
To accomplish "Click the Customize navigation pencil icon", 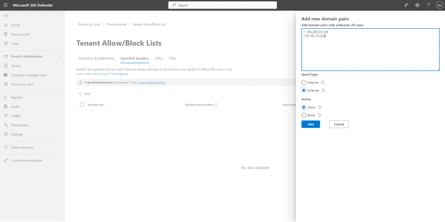I will click(x=6, y=160).
